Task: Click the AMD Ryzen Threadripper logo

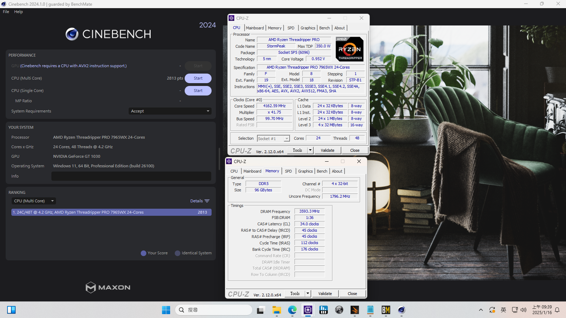Action: [x=349, y=49]
